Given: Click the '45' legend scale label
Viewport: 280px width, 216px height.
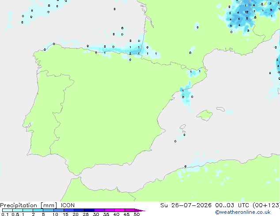Looking at the screenshot, I should (x=126, y=214).
